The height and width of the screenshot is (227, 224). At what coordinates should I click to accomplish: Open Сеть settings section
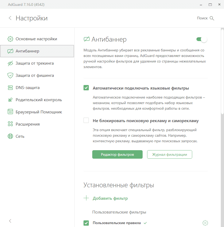37,136
